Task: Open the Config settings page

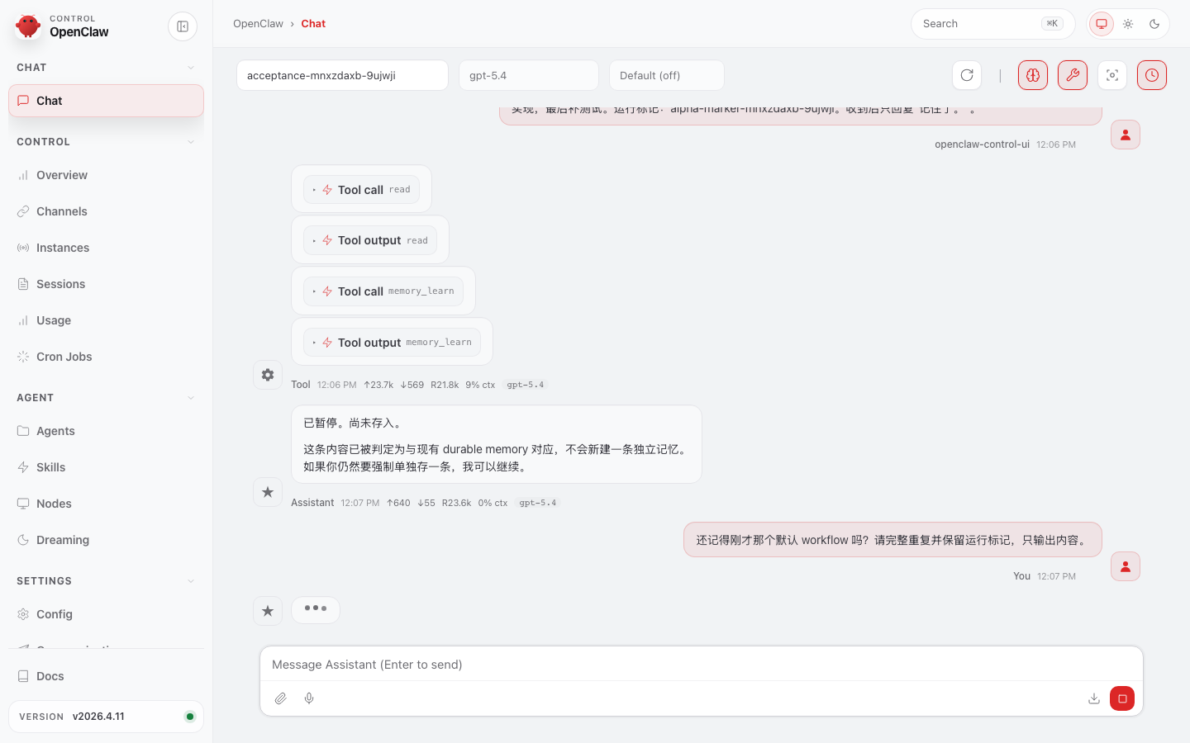Action: pos(106,614)
